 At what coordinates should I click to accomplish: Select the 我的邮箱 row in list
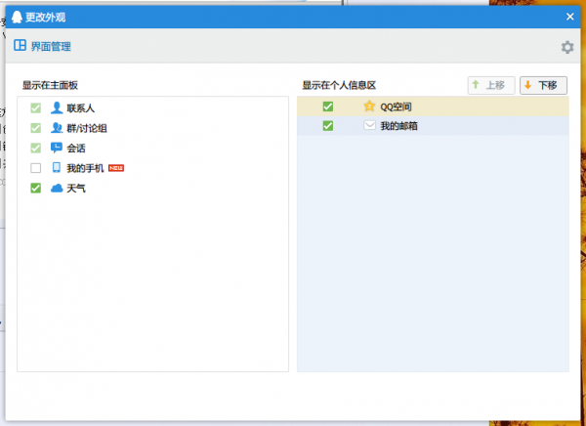(459, 126)
